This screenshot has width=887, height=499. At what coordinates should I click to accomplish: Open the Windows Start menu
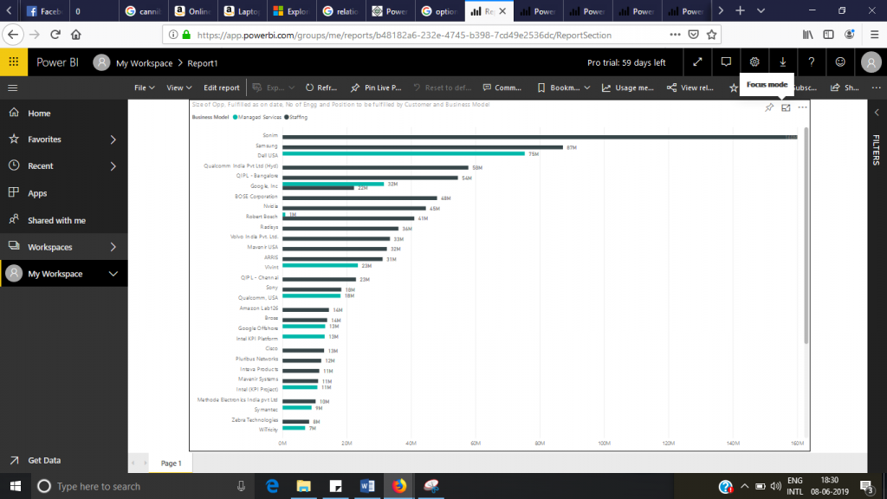click(16, 486)
